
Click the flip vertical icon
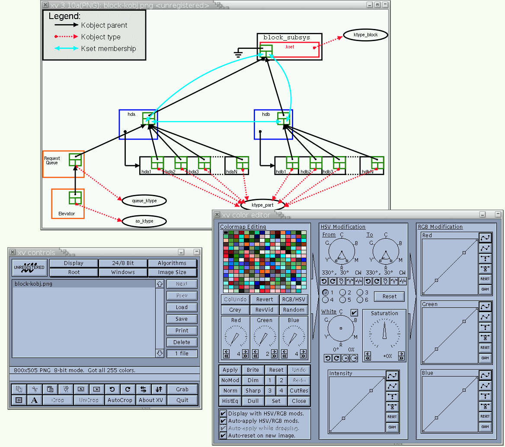[159, 389]
